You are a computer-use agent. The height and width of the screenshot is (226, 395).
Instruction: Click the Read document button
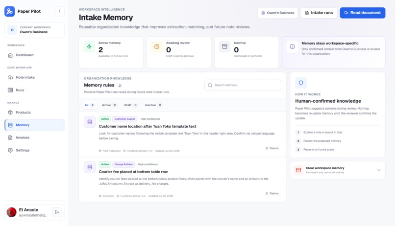[x=363, y=13]
